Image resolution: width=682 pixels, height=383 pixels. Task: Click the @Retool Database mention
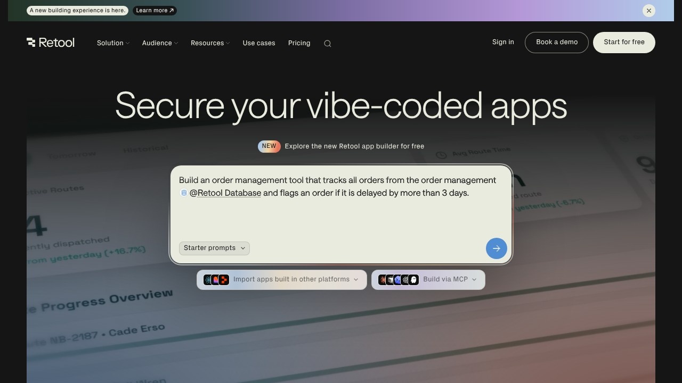[x=225, y=193]
